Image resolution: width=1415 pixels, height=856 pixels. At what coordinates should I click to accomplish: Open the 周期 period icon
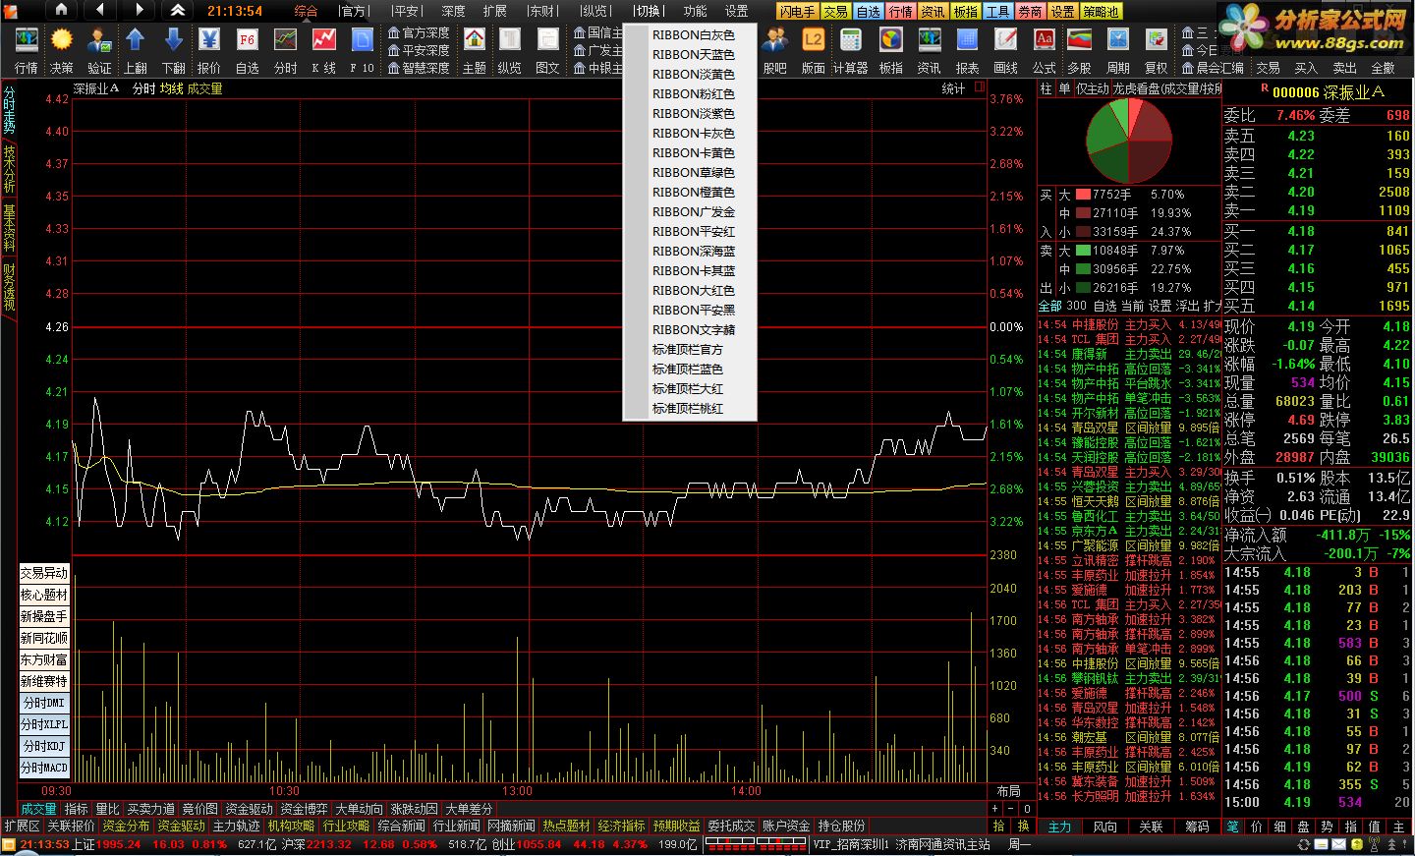click(1118, 51)
